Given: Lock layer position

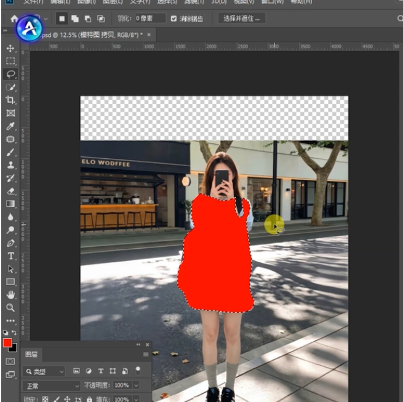Looking at the screenshot, I should point(67,399).
